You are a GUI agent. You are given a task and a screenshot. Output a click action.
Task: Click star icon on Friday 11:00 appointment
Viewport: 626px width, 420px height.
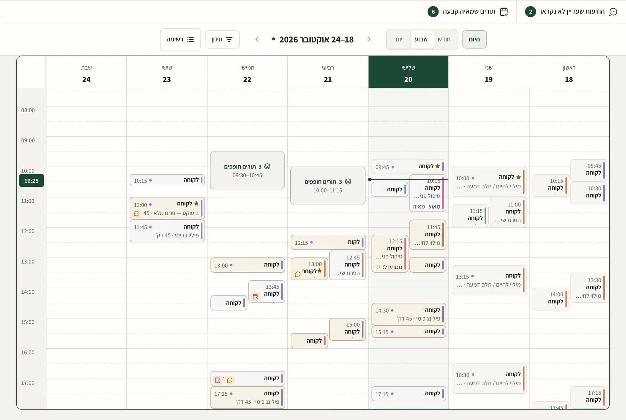196,203
